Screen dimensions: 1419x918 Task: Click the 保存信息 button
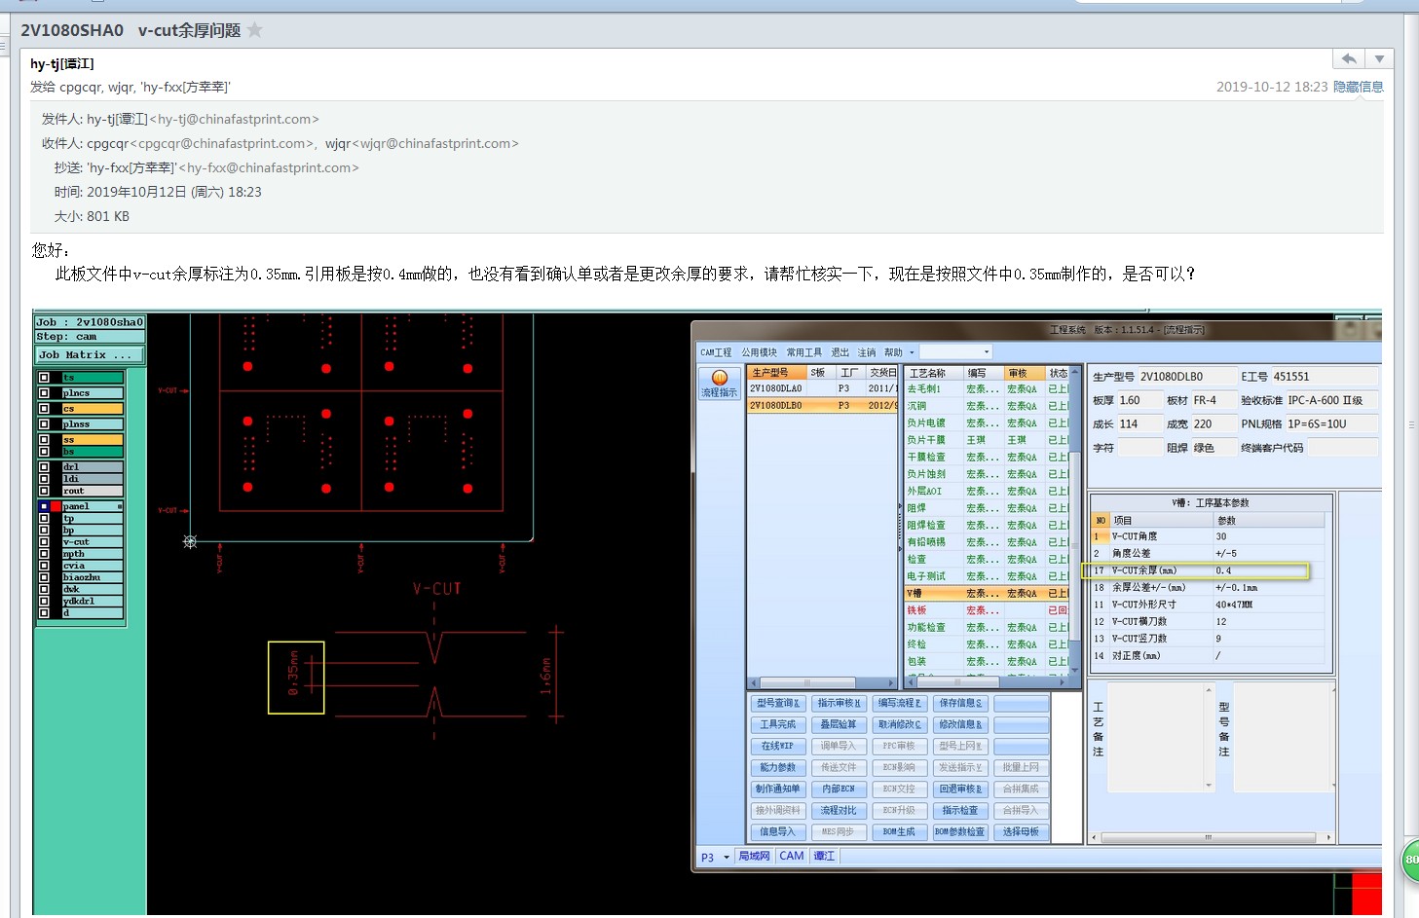[x=960, y=703]
